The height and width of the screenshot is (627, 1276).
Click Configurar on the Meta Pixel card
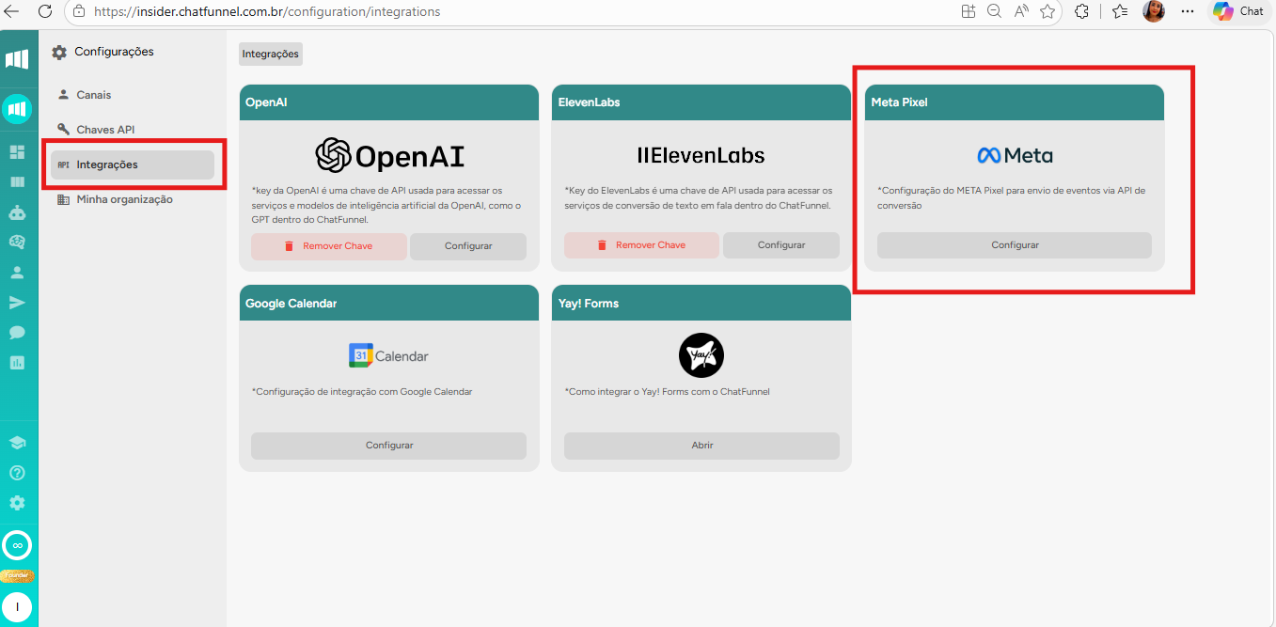click(x=1015, y=245)
